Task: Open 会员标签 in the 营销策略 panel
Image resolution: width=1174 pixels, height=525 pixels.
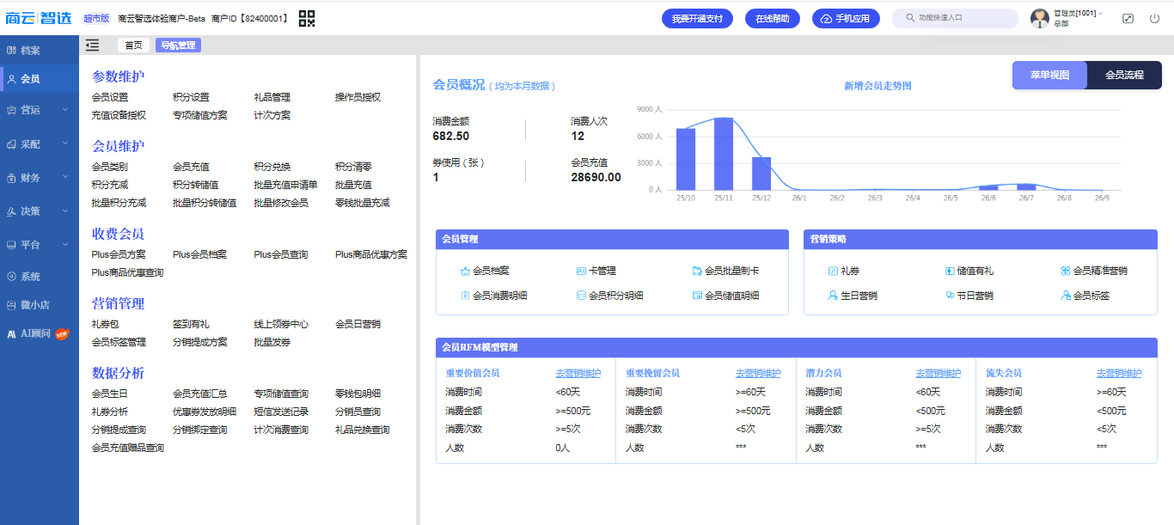Action: click(1084, 296)
